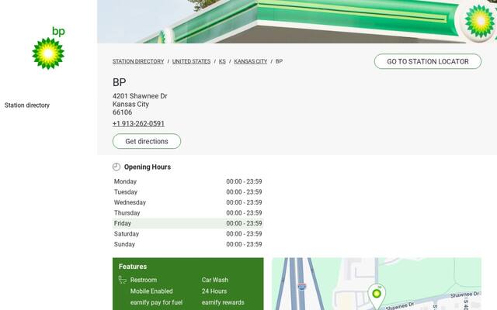497x310 pixels.
Task: Click the station banner photo
Action: [x=297, y=22]
